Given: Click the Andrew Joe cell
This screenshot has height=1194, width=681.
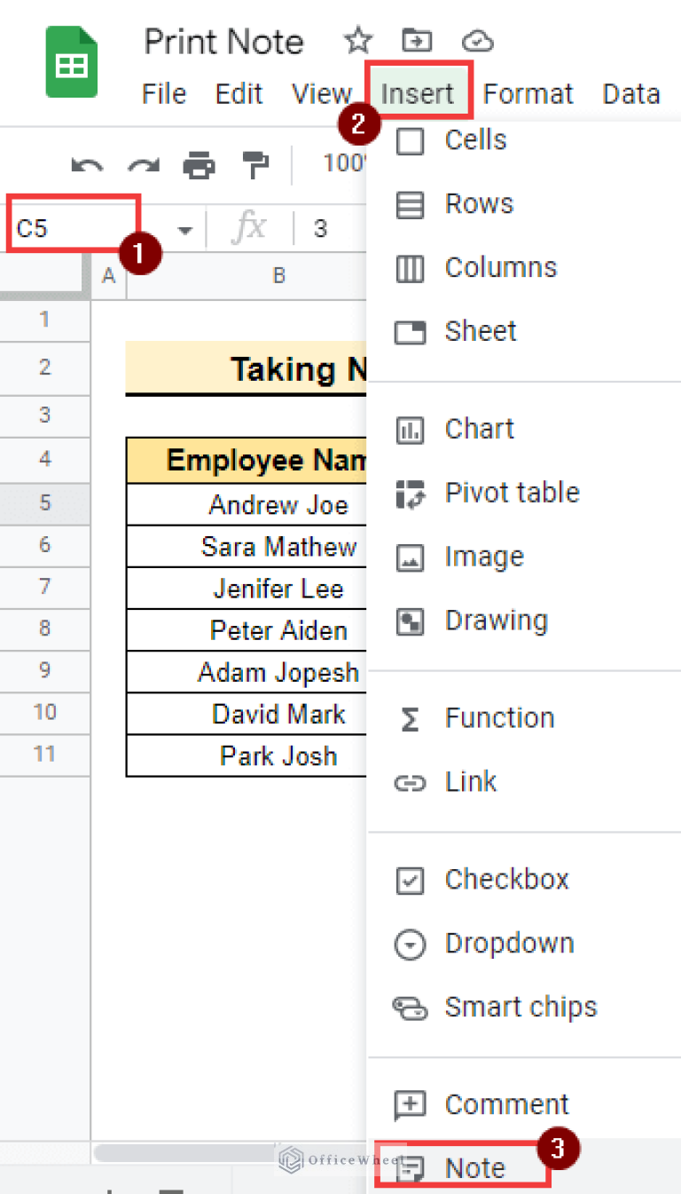Looking at the screenshot, I should [x=278, y=505].
